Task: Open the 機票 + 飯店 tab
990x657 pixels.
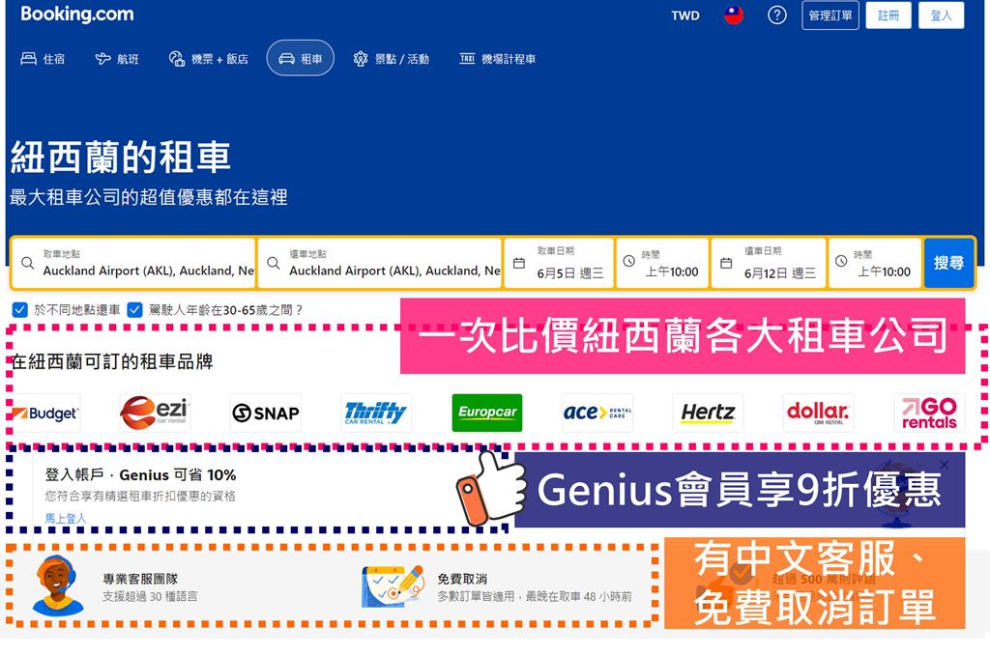Action: [x=209, y=59]
